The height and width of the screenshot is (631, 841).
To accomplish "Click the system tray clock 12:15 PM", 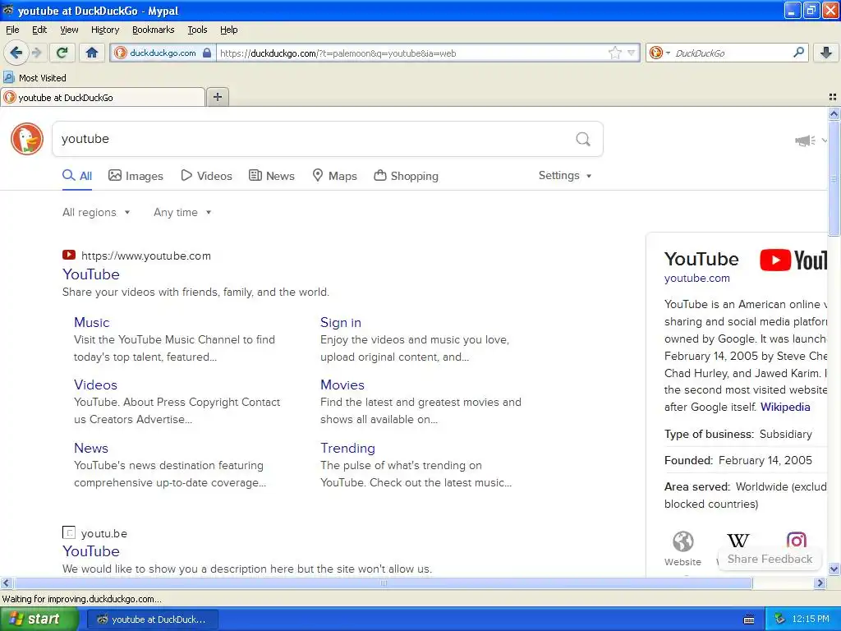I will click(811, 619).
